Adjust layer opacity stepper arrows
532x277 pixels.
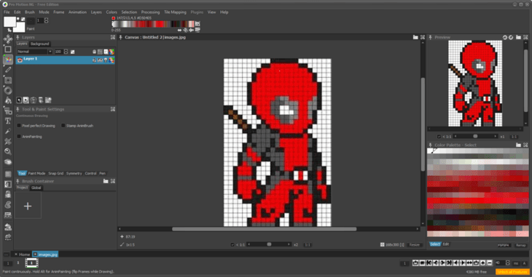[66, 52]
